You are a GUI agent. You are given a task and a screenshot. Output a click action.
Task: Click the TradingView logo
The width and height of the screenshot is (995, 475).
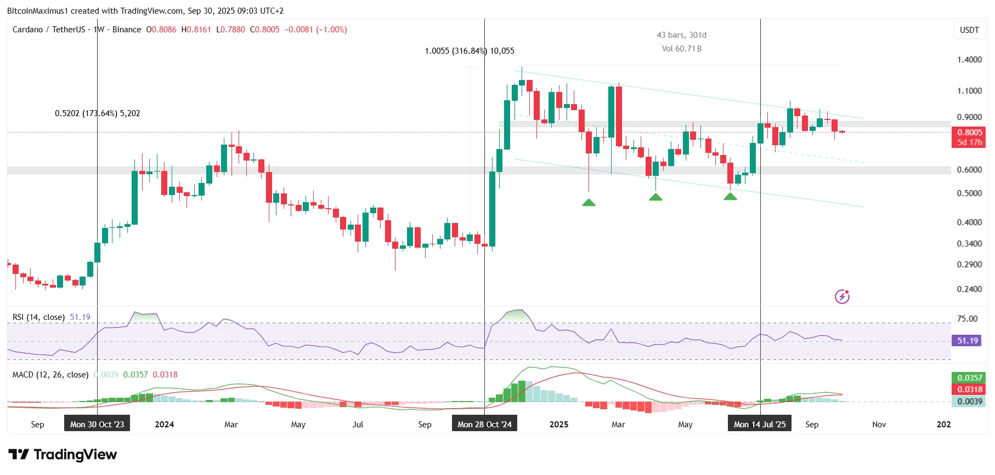pyautogui.click(x=63, y=455)
